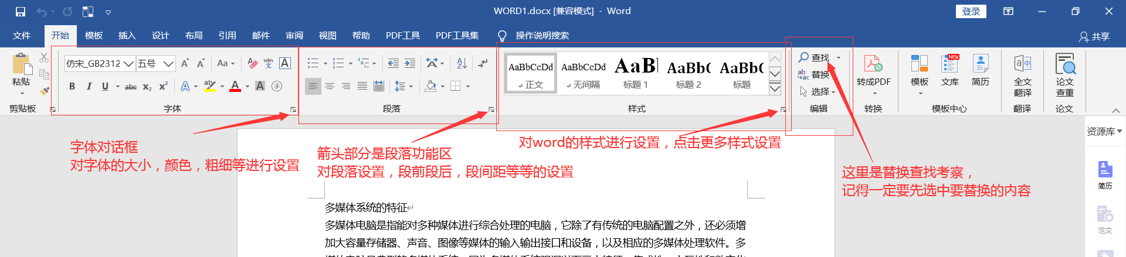Viewport: 1126px width, 257px height.
Task: Toggle underline formatting
Action: [105, 86]
